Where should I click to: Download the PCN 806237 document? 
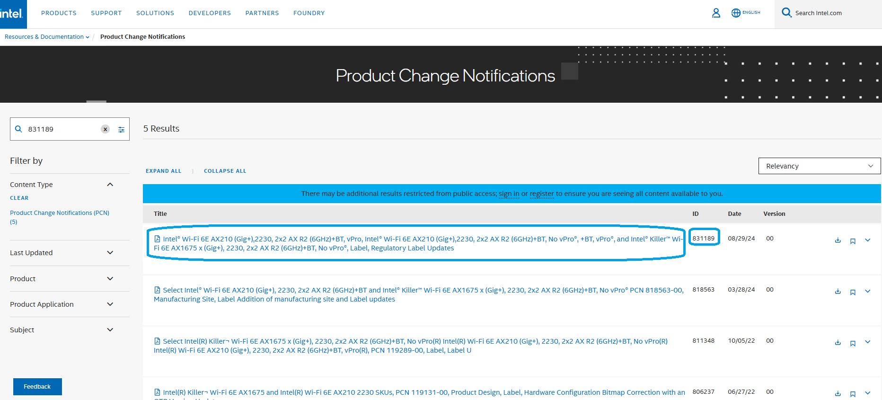coord(838,394)
